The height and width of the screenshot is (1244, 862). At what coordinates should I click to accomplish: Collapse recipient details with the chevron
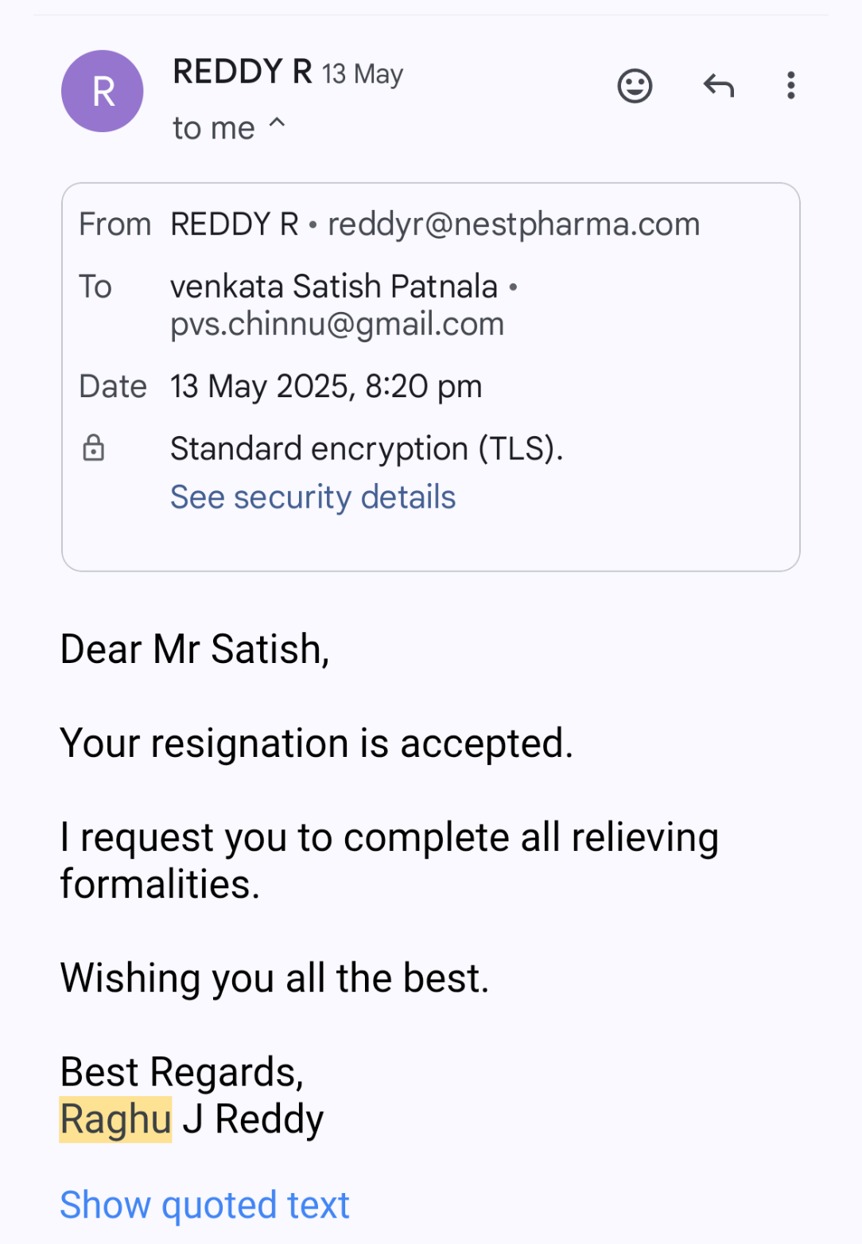(277, 123)
